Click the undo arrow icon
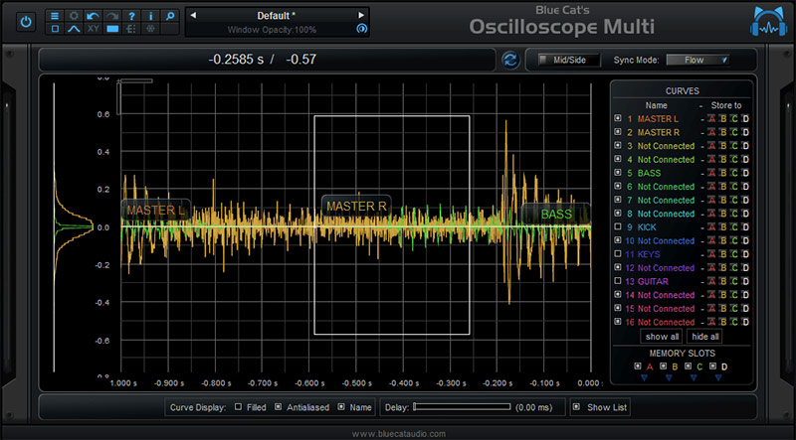The width and height of the screenshot is (796, 440). (x=93, y=15)
